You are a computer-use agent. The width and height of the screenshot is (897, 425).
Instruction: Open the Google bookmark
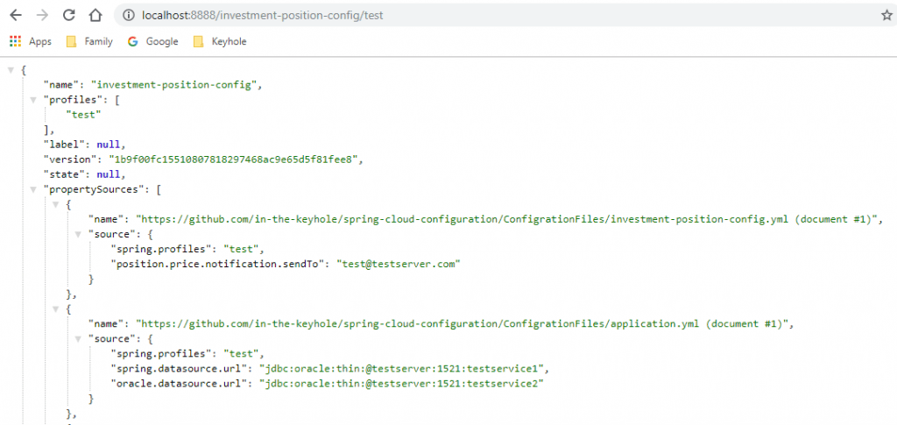tap(152, 41)
